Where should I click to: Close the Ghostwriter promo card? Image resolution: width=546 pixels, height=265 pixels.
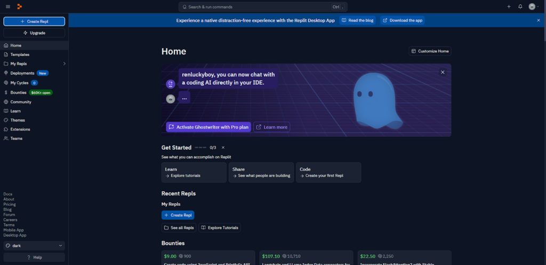click(442, 72)
